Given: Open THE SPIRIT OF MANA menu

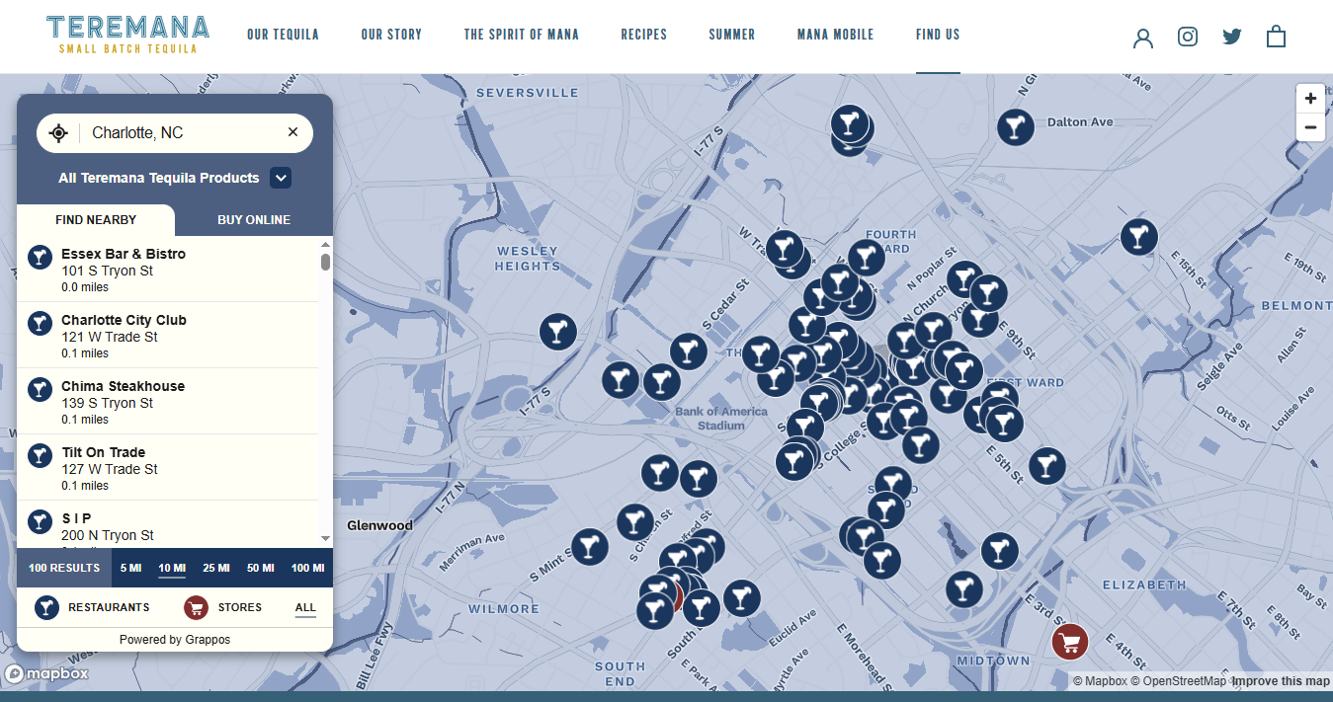Looking at the screenshot, I should [x=522, y=35].
